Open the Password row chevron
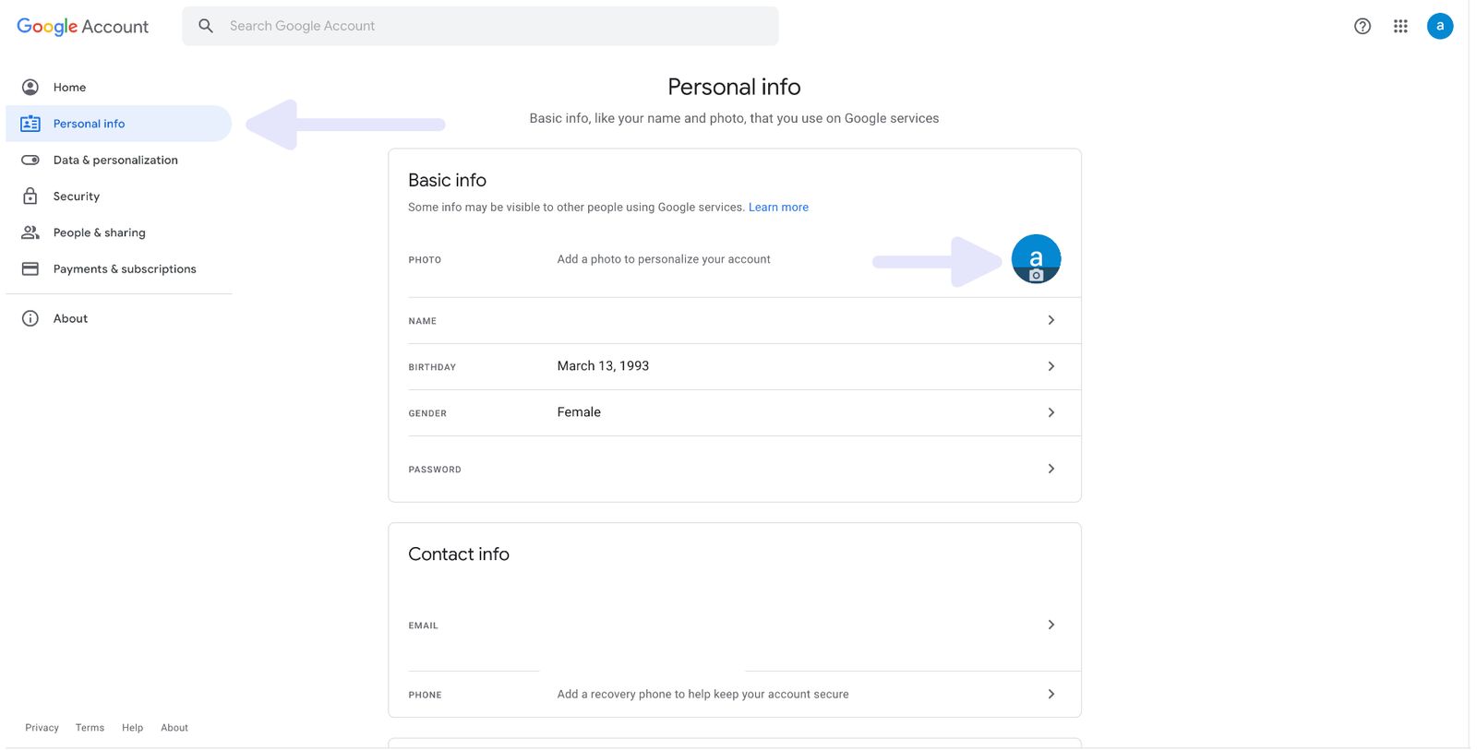The width and height of the screenshot is (1477, 750). point(1051,469)
